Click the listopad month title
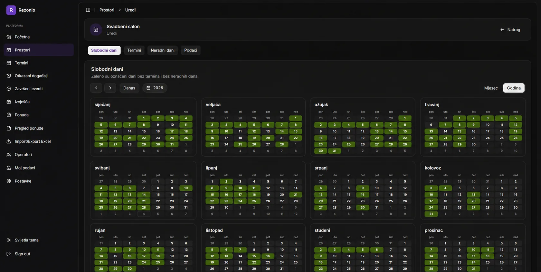 click(214, 231)
